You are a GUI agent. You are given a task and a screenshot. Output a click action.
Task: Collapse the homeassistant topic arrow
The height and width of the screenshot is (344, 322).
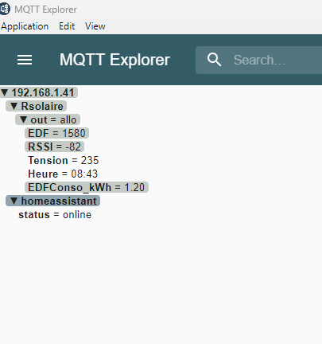(x=14, y=201)
